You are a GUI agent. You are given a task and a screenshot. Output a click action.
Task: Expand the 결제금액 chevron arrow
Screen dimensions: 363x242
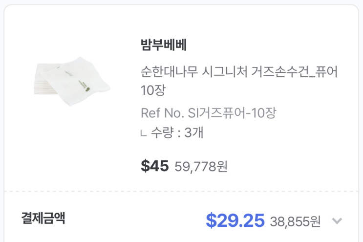pyautogui.click(x=337, y=221)
